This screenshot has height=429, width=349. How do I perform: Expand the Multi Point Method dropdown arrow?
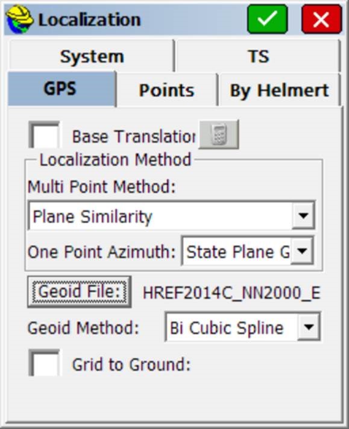303,215
